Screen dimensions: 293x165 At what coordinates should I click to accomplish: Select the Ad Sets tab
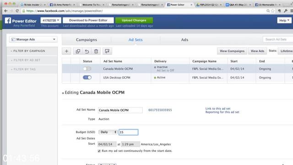(136, 40)
